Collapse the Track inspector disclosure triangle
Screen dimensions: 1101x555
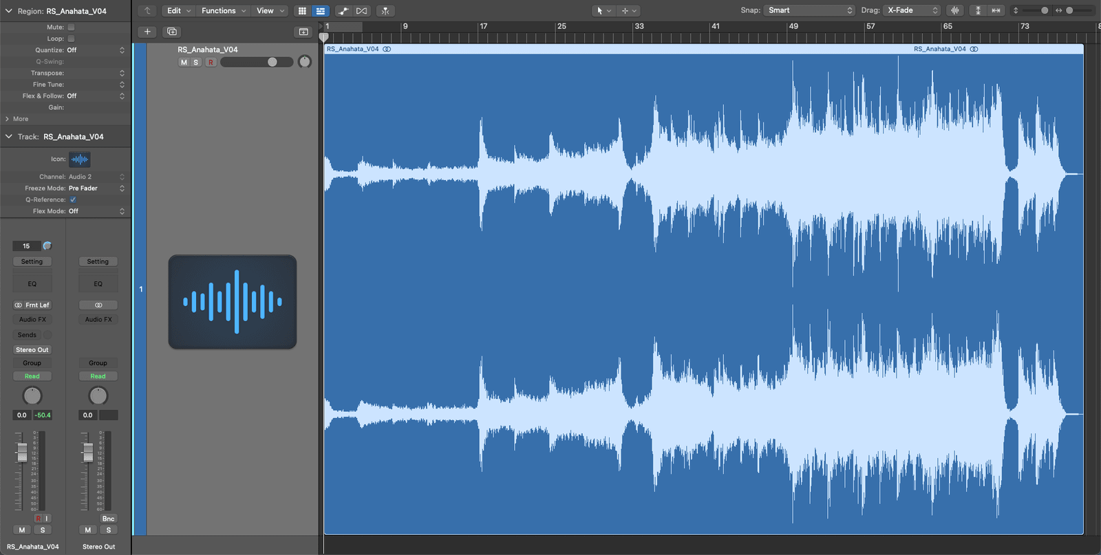8,136
